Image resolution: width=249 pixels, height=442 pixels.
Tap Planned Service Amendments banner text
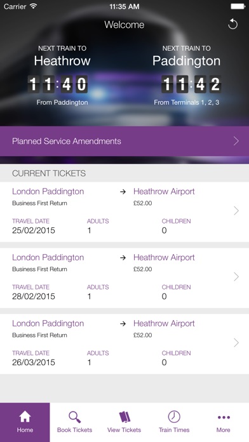[67, 141]
